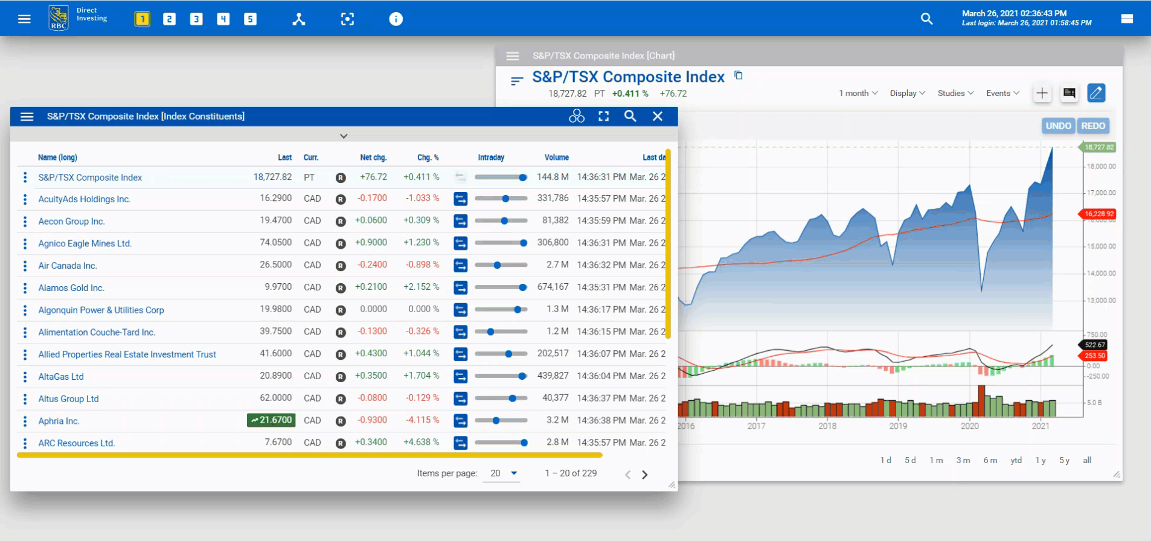This screenshot has height=541, width=1151.
Task: Select the ytd chart range
Action: [x=1016, y=460]
